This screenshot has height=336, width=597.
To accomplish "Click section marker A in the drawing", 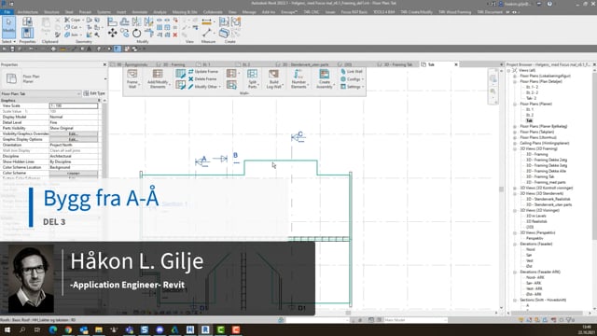I will (x=201, y=161).
